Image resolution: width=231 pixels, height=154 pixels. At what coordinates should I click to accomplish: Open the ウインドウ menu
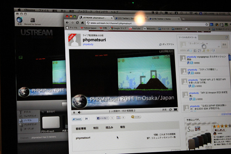point(101,12)
